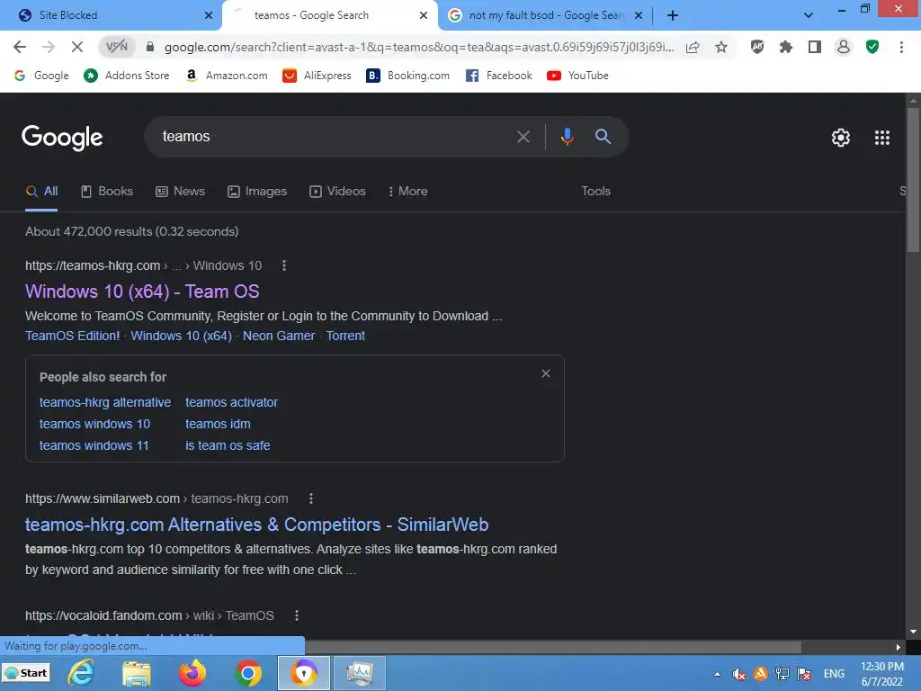
Task: Open options for the teamos-hkrg.com result
Action: (284, 265)
